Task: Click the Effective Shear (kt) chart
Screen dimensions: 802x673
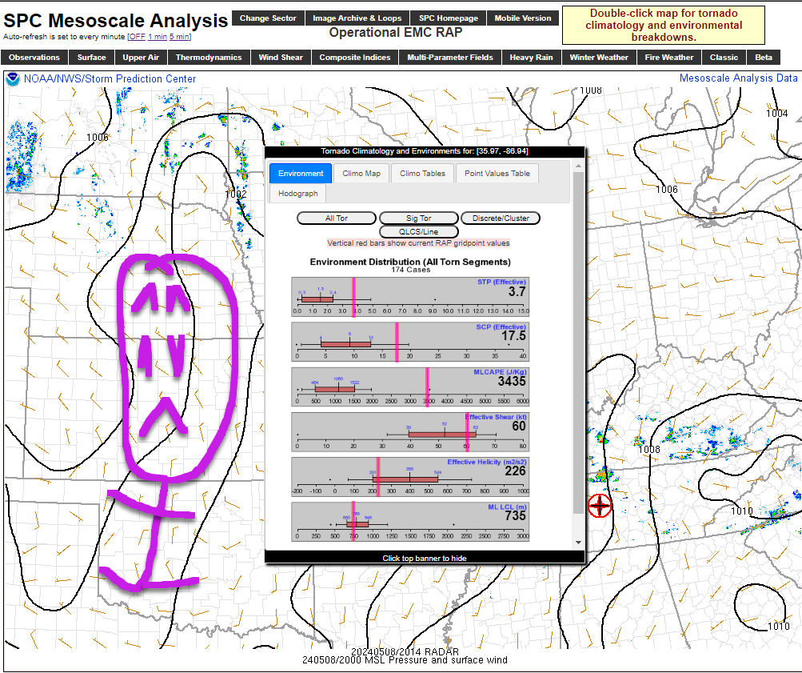Action: click(x=410, y=432)
